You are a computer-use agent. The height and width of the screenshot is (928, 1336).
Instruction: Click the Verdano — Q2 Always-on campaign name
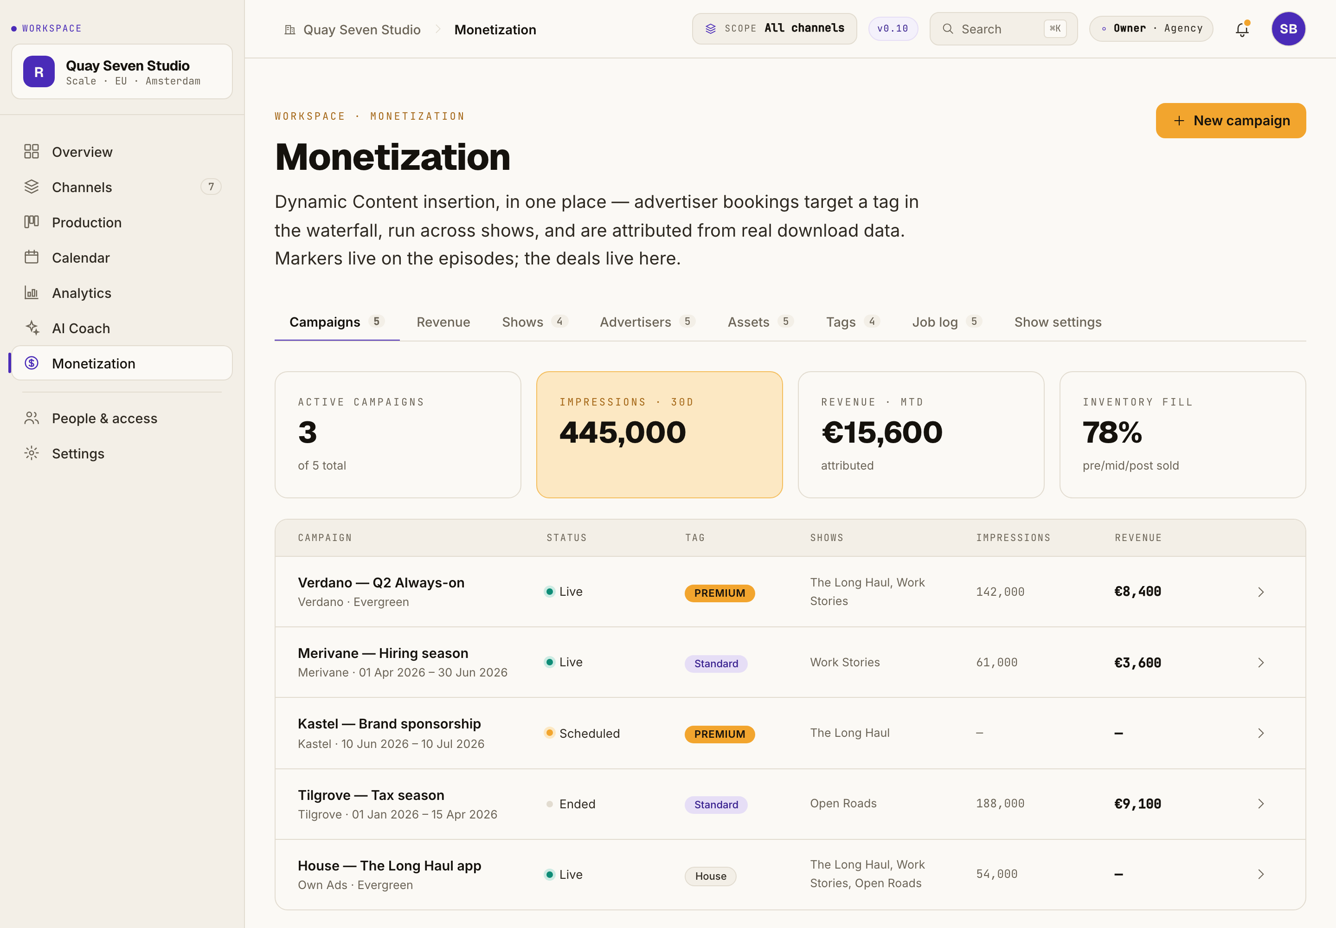coord(381,583)
